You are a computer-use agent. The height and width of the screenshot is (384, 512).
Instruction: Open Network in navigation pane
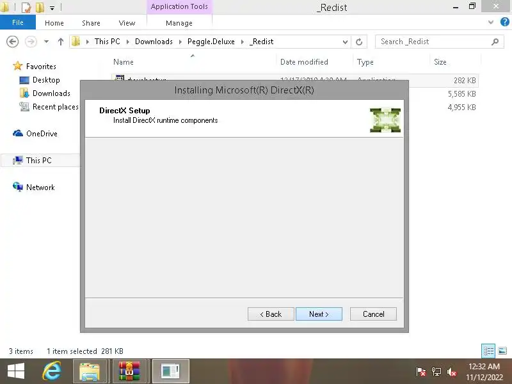pyautogui.click(x=40, y=188)
